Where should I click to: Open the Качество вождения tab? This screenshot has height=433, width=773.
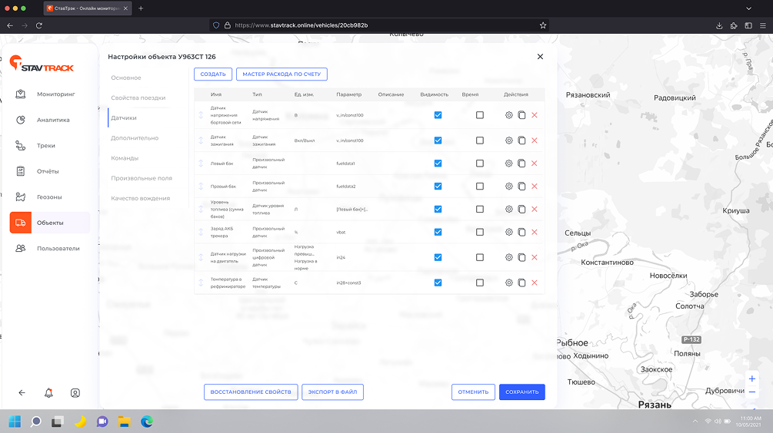point(139,198)
